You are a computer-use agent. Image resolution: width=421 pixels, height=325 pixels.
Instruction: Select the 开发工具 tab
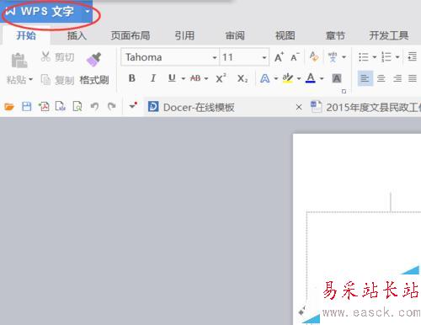tap(388, 35)
